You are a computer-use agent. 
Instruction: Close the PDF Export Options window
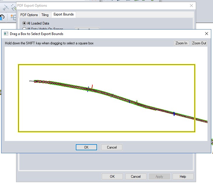[191, 6]
